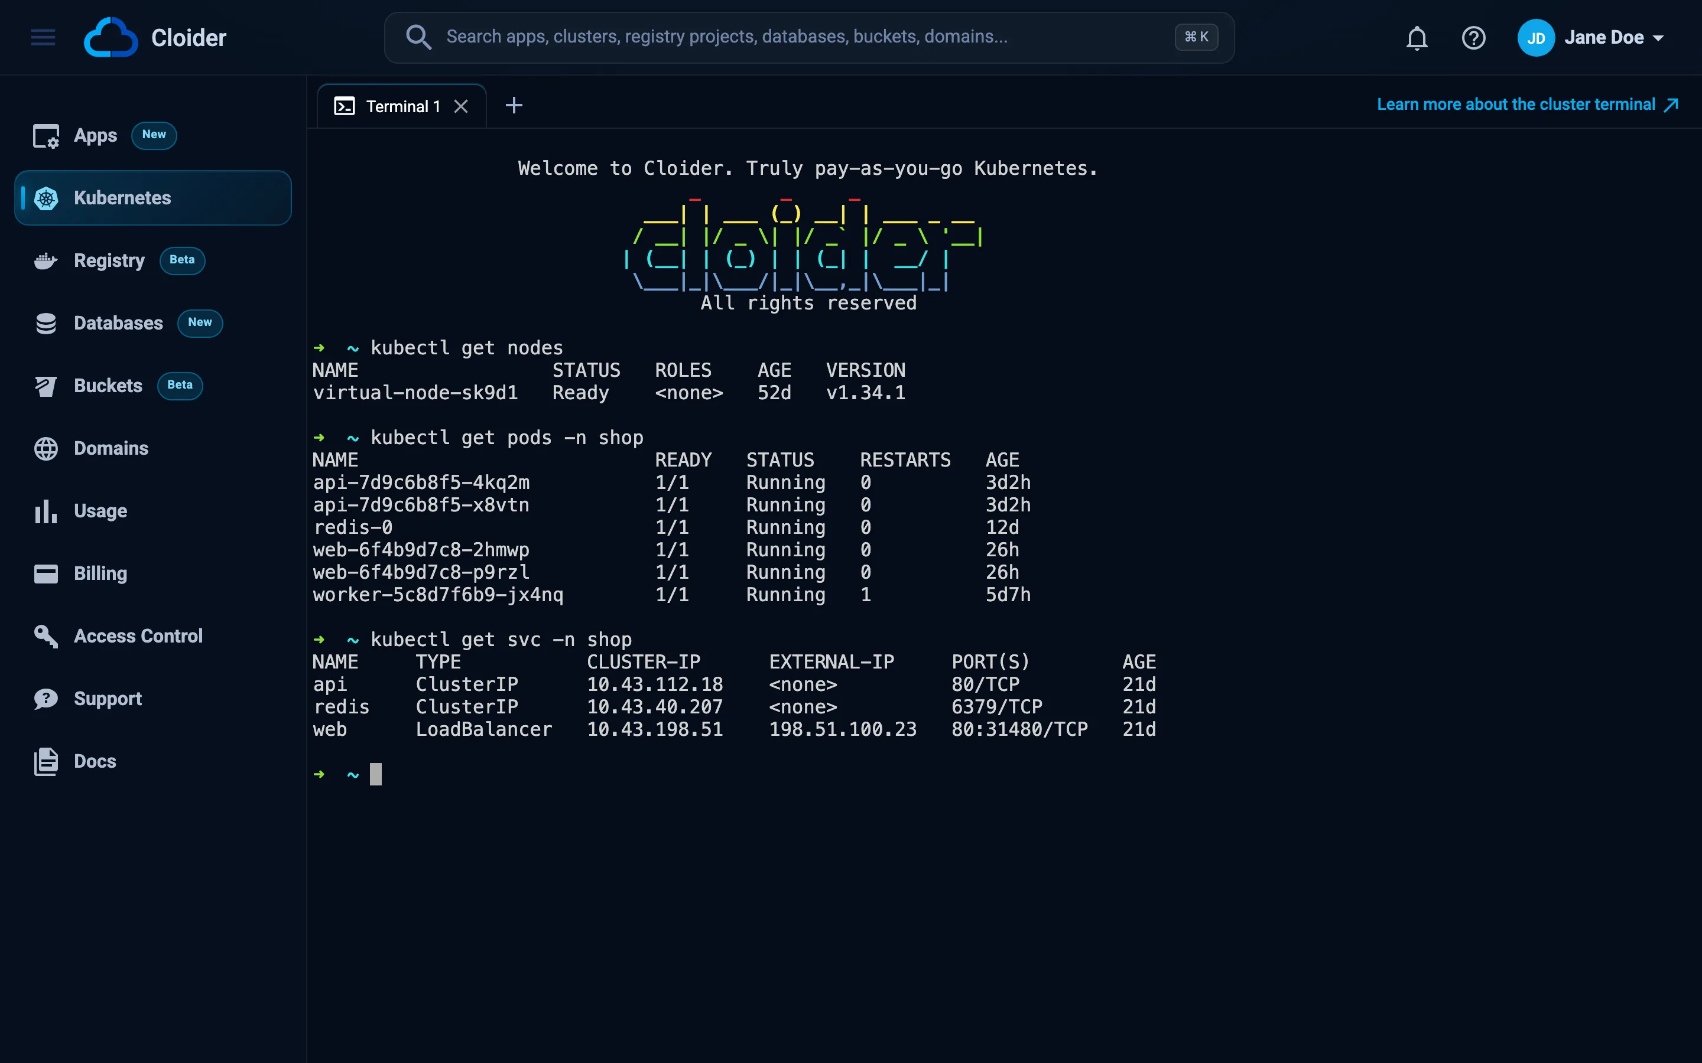
Task: Open the help question mark icon
Action: 1473,38
